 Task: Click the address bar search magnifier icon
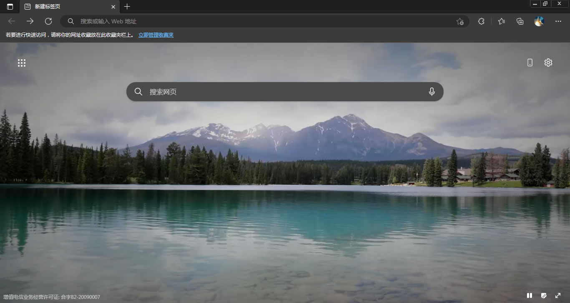click(x=71, y=21)
